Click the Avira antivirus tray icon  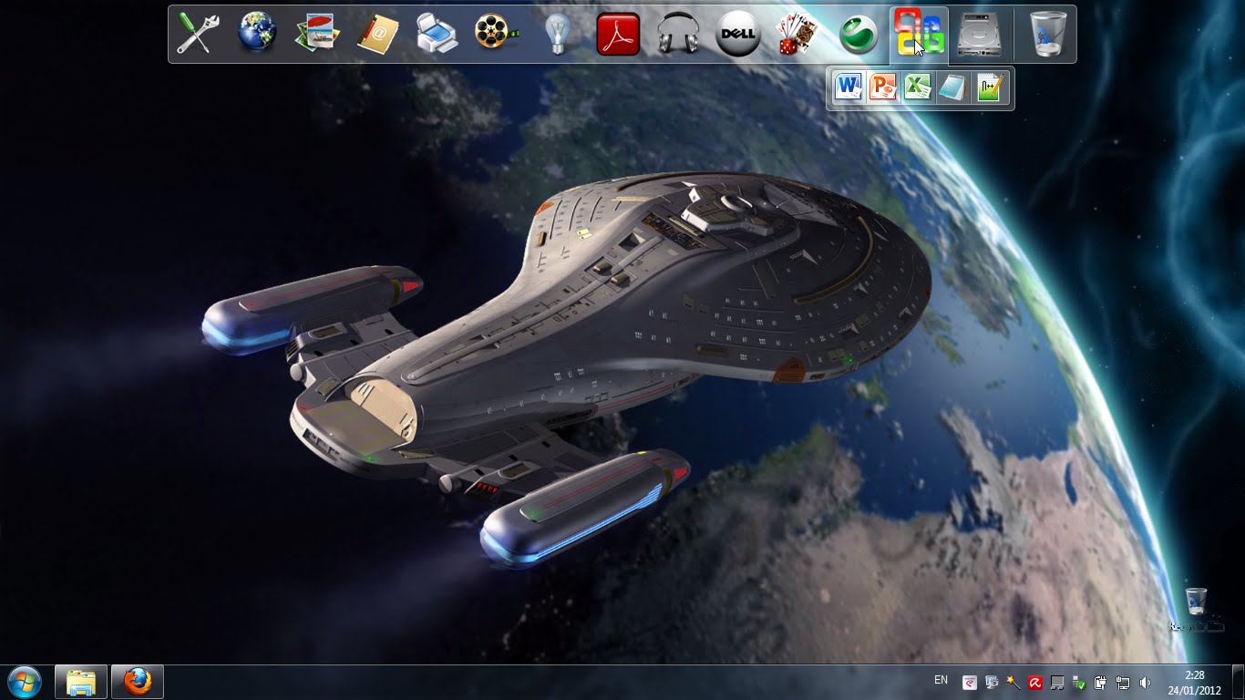point(1035,682)
